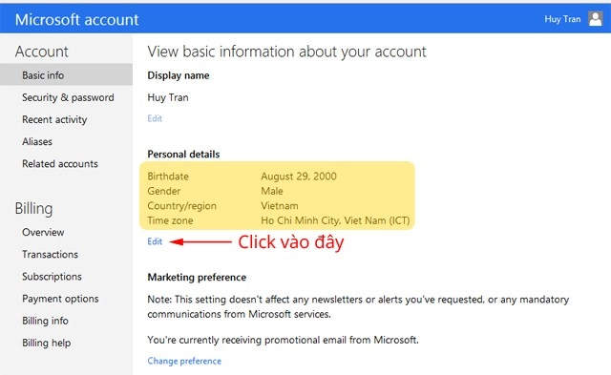This screenshot has height=375, width=611.
Task: Click the promotional email status sentence
Action: pos(283,340)
